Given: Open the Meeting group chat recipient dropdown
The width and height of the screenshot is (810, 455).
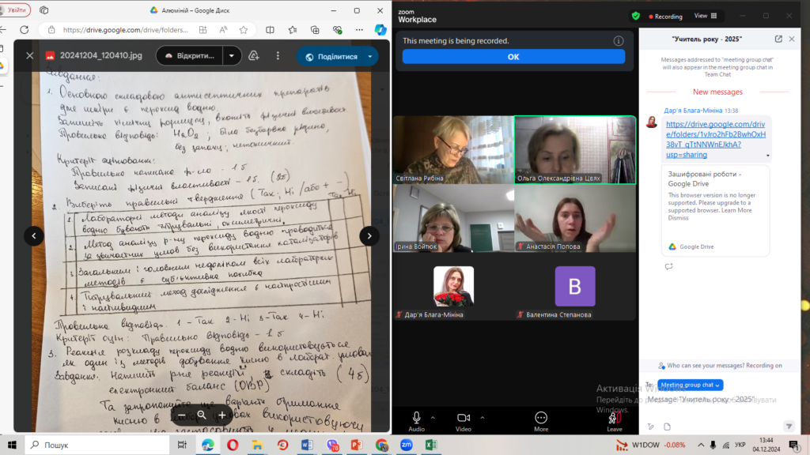Looking at the screenshot, I should [690, 385].
